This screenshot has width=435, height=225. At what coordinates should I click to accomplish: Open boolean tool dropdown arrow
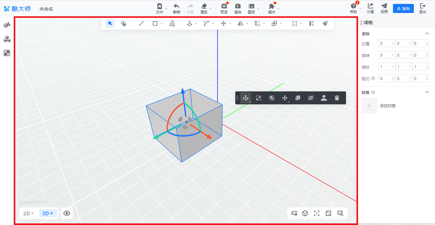point(281,24)
